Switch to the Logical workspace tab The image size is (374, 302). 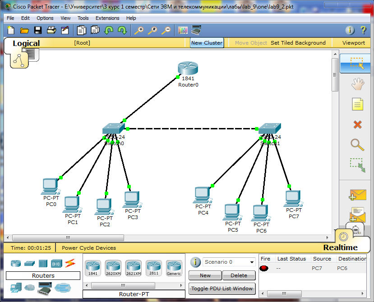click(x=26, y=43)
